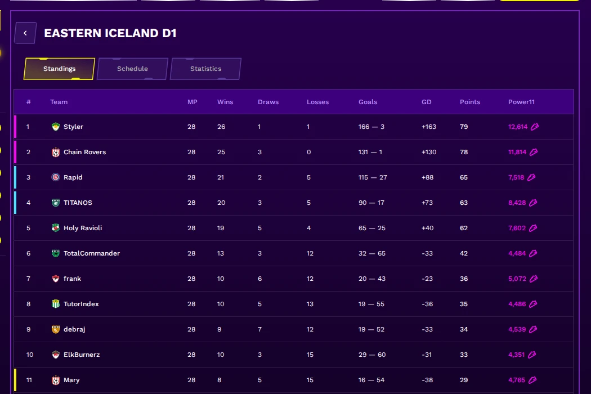This screenshot has width=591, height=394.
Task: Open the frank team name
Action: [72, 279]
